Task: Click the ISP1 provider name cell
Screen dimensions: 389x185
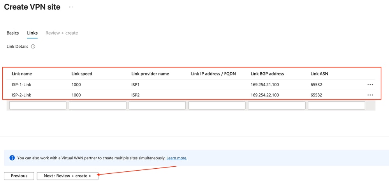Action: 136,85
